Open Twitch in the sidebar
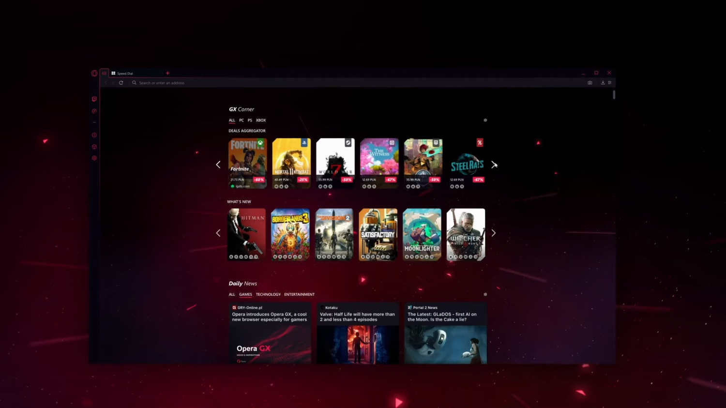This screenshot has height=408, width=726. [x=94, y=99]
